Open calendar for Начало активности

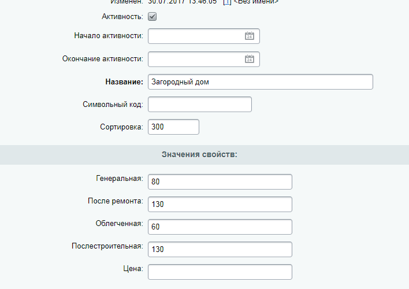250,36
